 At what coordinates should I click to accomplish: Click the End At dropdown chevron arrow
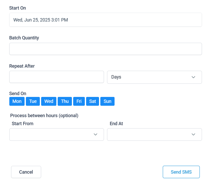tap(193, 135)
